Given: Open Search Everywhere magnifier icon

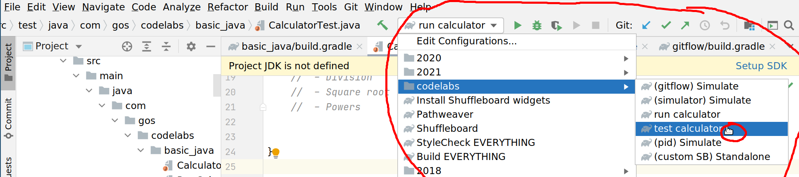Looking at the screenshot, I should (789, 25).
